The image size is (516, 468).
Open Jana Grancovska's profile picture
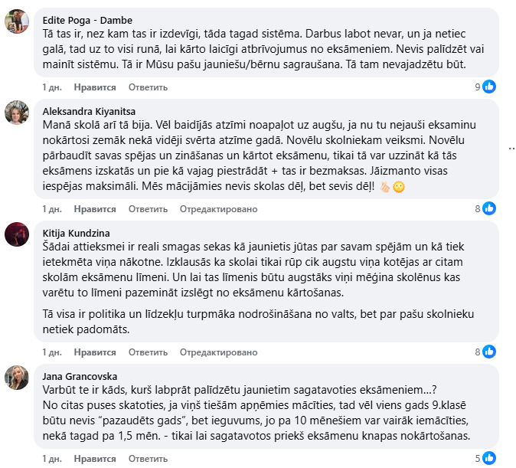(x=18, y=378)
